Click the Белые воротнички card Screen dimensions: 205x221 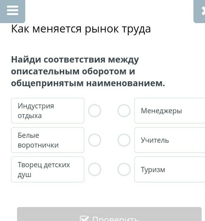coord(48,140)
